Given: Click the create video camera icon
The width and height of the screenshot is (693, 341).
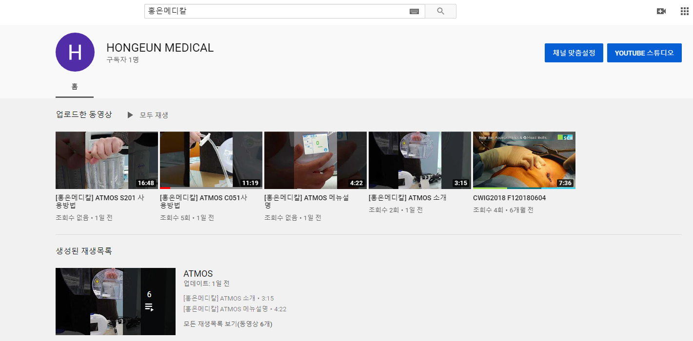Looking at the screenshot, I should click(661, 11).
